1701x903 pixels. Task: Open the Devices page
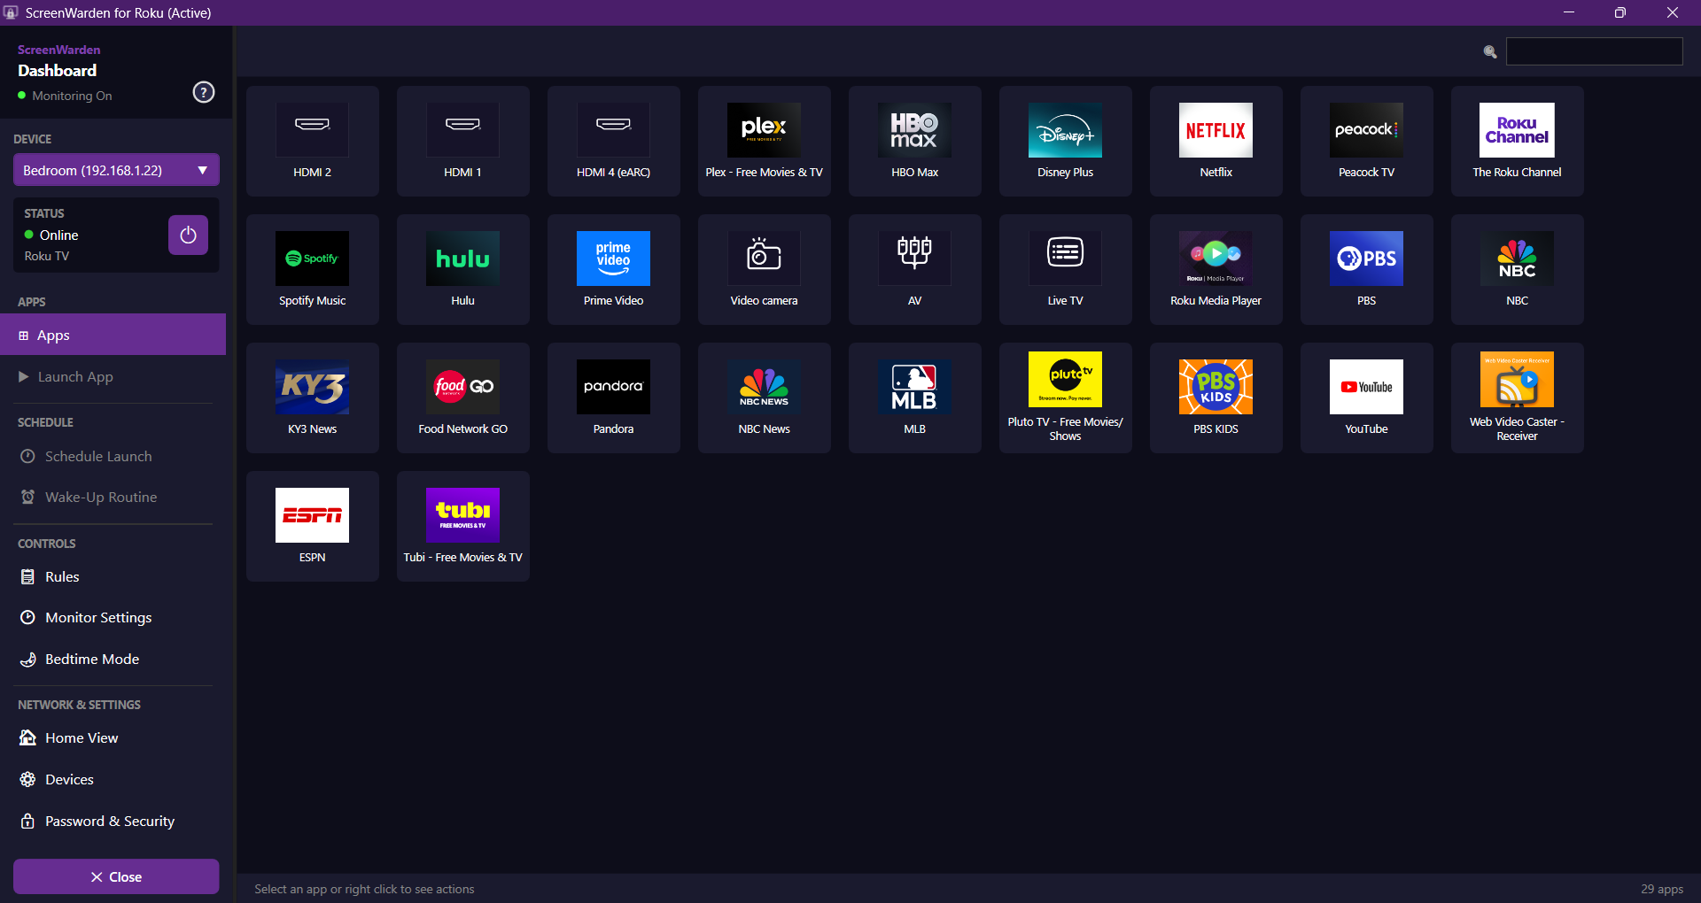coord(113,779)
